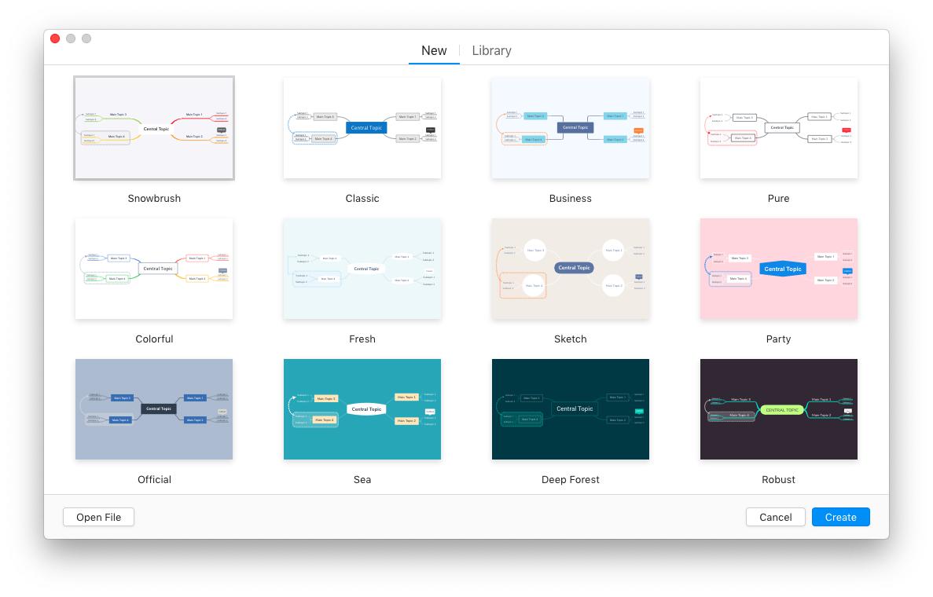Select the pink Party template thumbnail
The width and height of the screenshot is (933, 597).
click(x=779, y=269)
